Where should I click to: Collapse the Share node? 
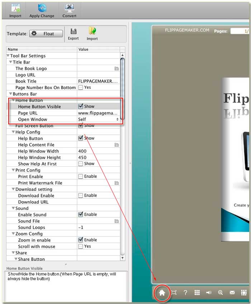[x=13, y=253]
